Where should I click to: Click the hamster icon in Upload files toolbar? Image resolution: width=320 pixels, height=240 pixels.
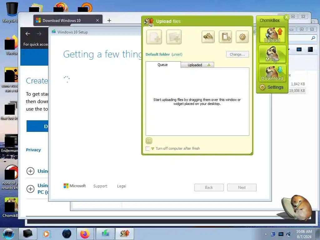click(208, 37)
